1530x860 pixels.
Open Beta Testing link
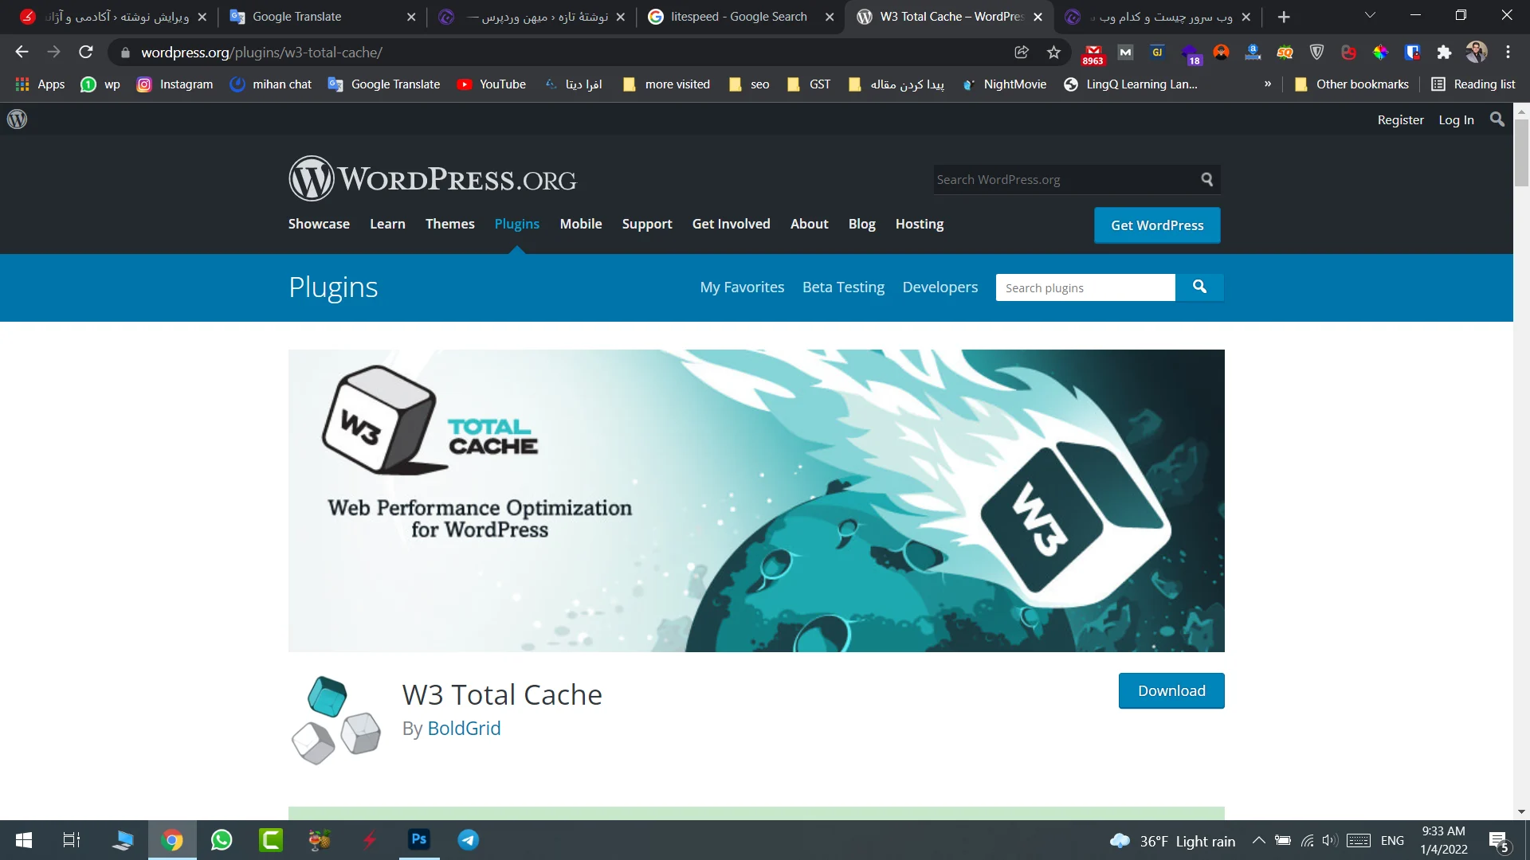coord(843,287)
